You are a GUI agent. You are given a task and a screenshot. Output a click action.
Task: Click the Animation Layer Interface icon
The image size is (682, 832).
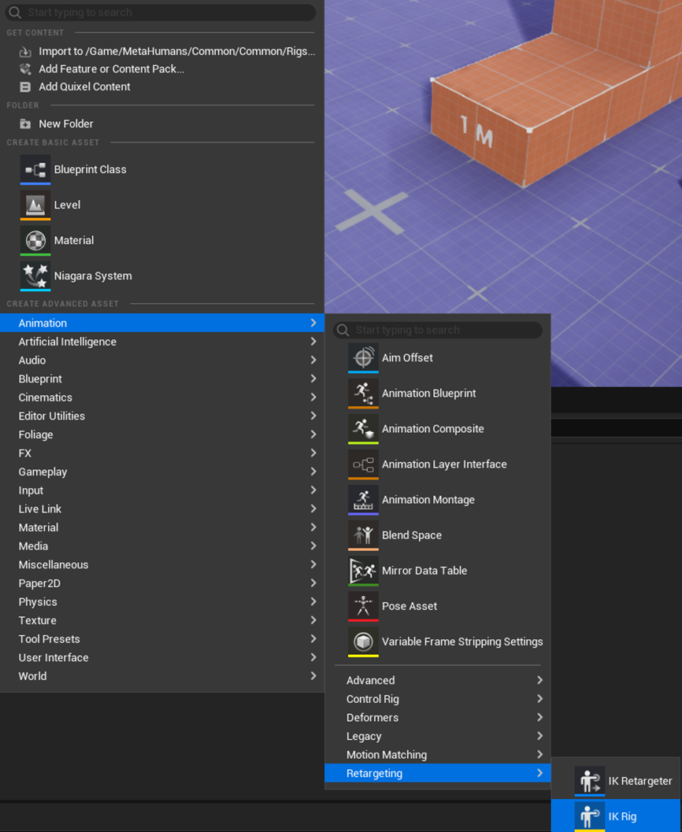tap(364, 464)
